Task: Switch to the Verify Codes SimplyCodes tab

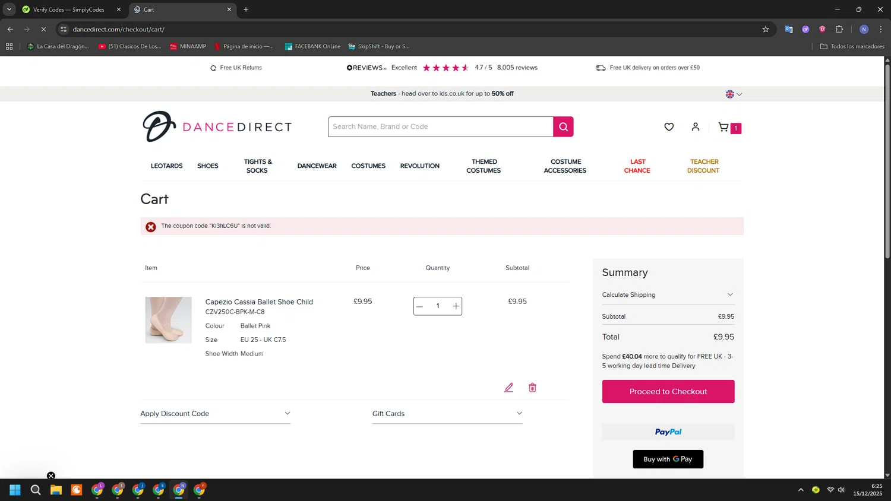Action: click(68, 9)
